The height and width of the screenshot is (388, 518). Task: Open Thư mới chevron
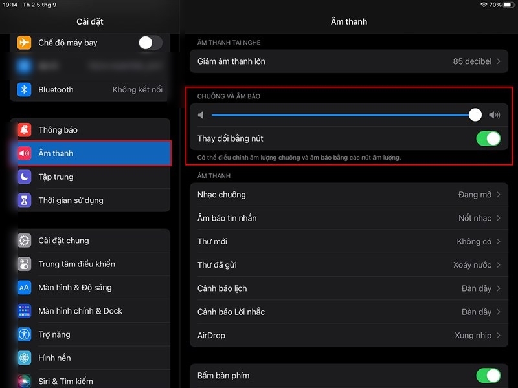click(x=499, y=241)
